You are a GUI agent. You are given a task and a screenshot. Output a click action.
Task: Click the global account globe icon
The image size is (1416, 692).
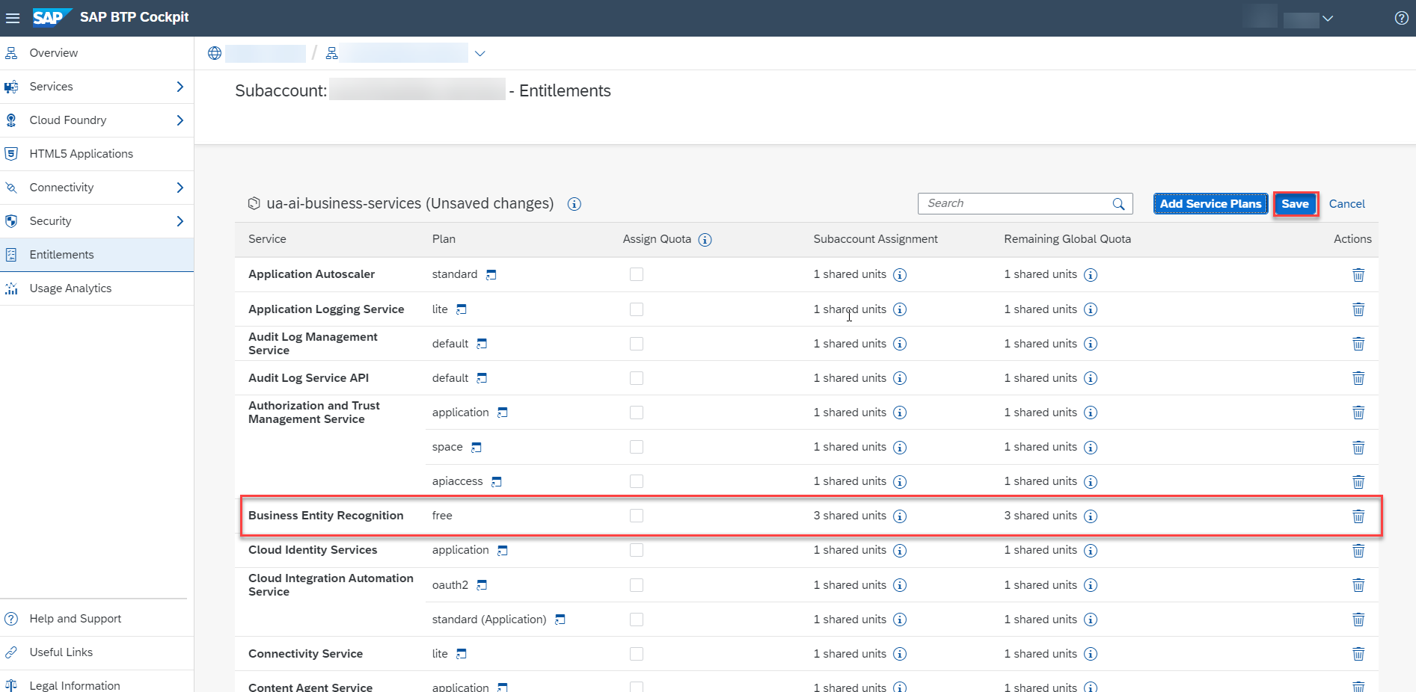[215, 53]
